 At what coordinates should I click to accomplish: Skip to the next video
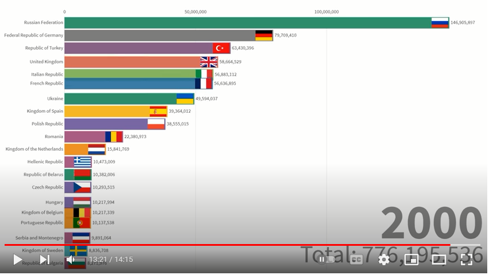tap(45, 260)
